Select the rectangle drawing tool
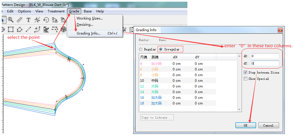Image resolution: width=295 pixels, height=137 pixels. (11, 29)
